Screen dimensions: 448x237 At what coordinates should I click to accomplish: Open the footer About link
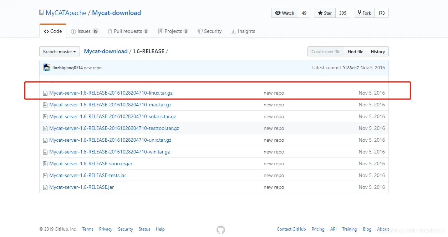(x=383, y=229)
